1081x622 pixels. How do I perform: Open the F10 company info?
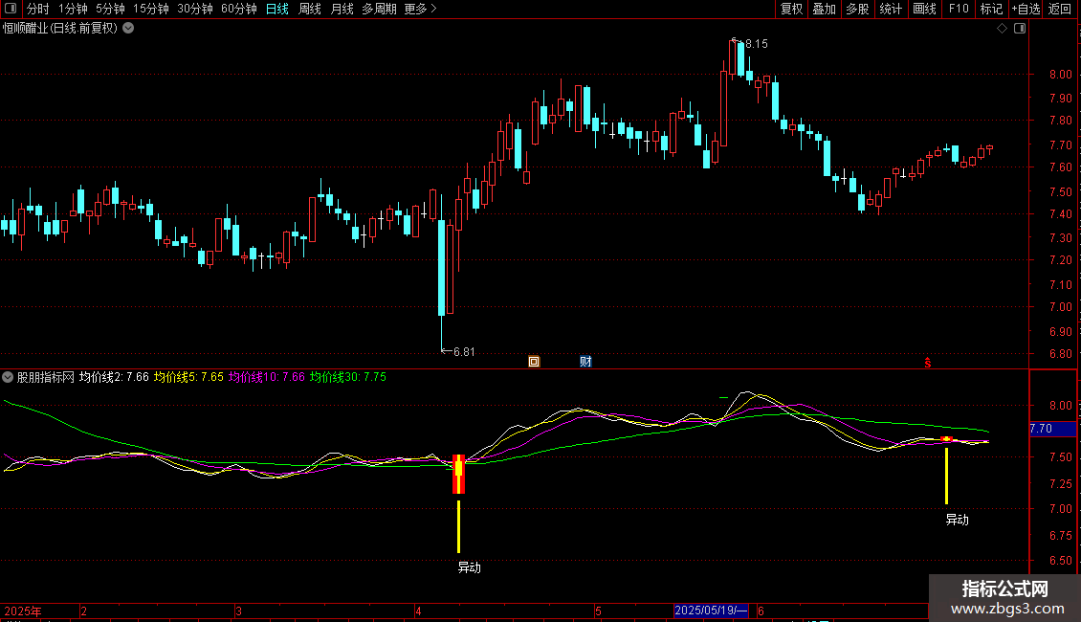pyautogui.click(x=959, y=9)
